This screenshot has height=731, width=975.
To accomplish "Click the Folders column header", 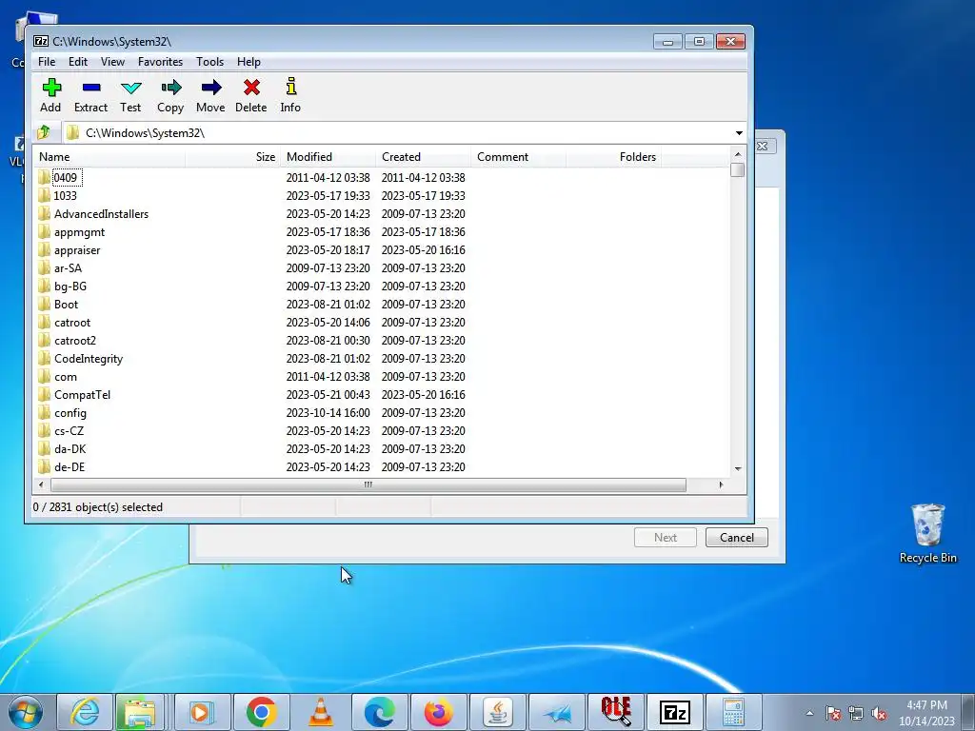I will [613, 157].
